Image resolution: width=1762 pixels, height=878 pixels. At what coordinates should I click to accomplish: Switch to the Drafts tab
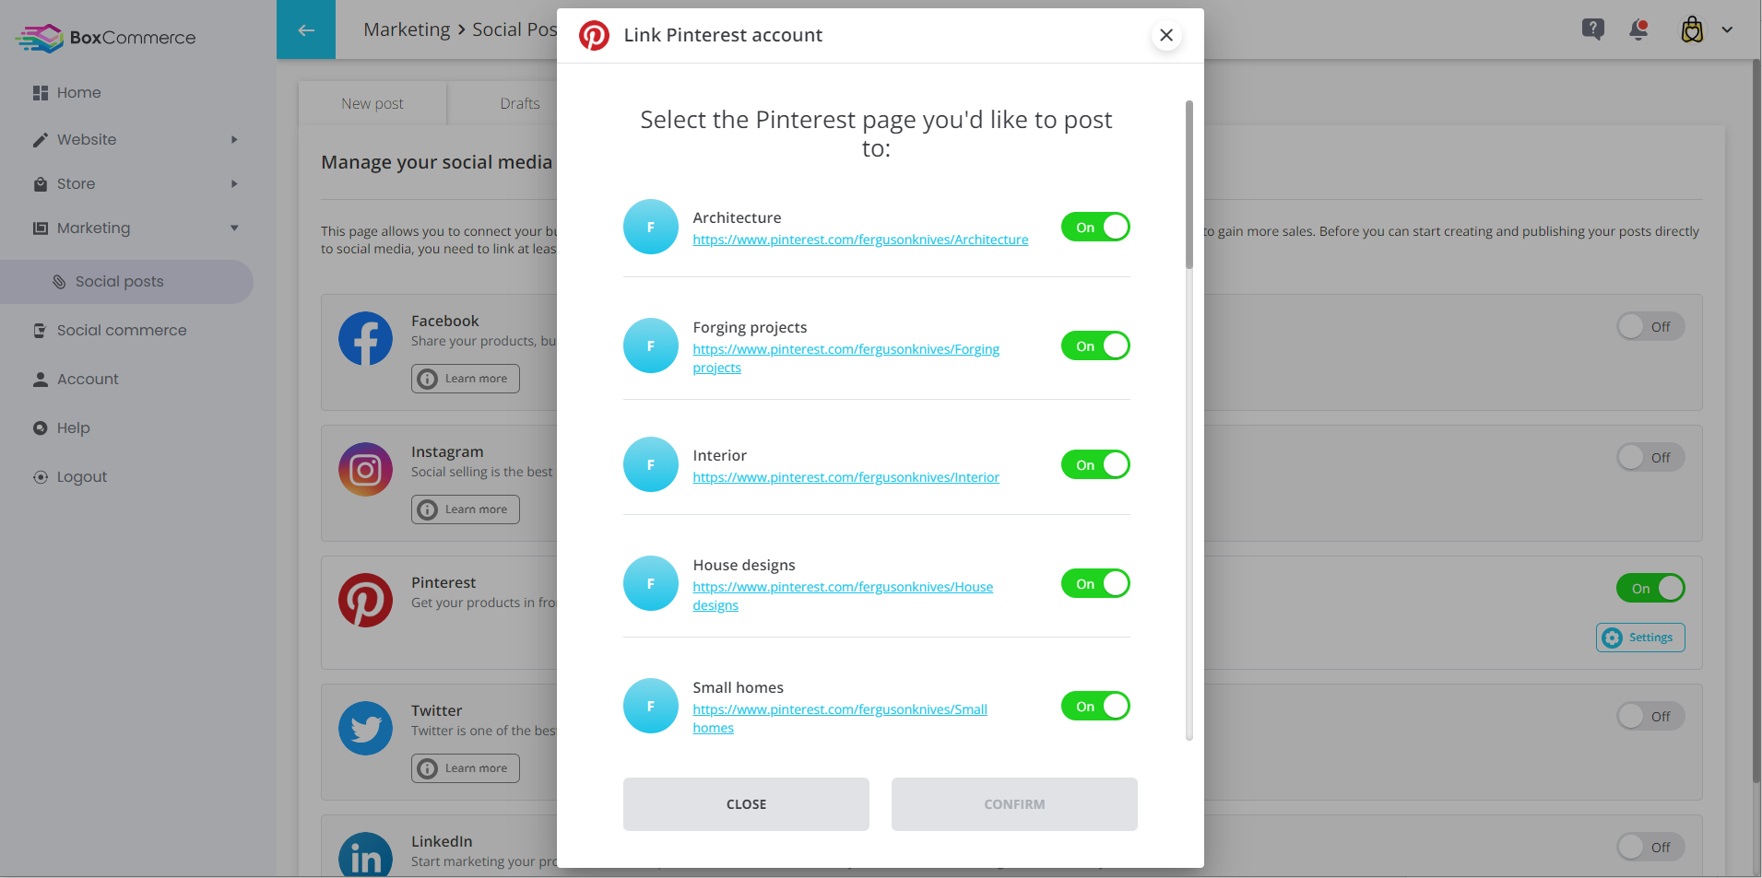[x=520, y=103]
